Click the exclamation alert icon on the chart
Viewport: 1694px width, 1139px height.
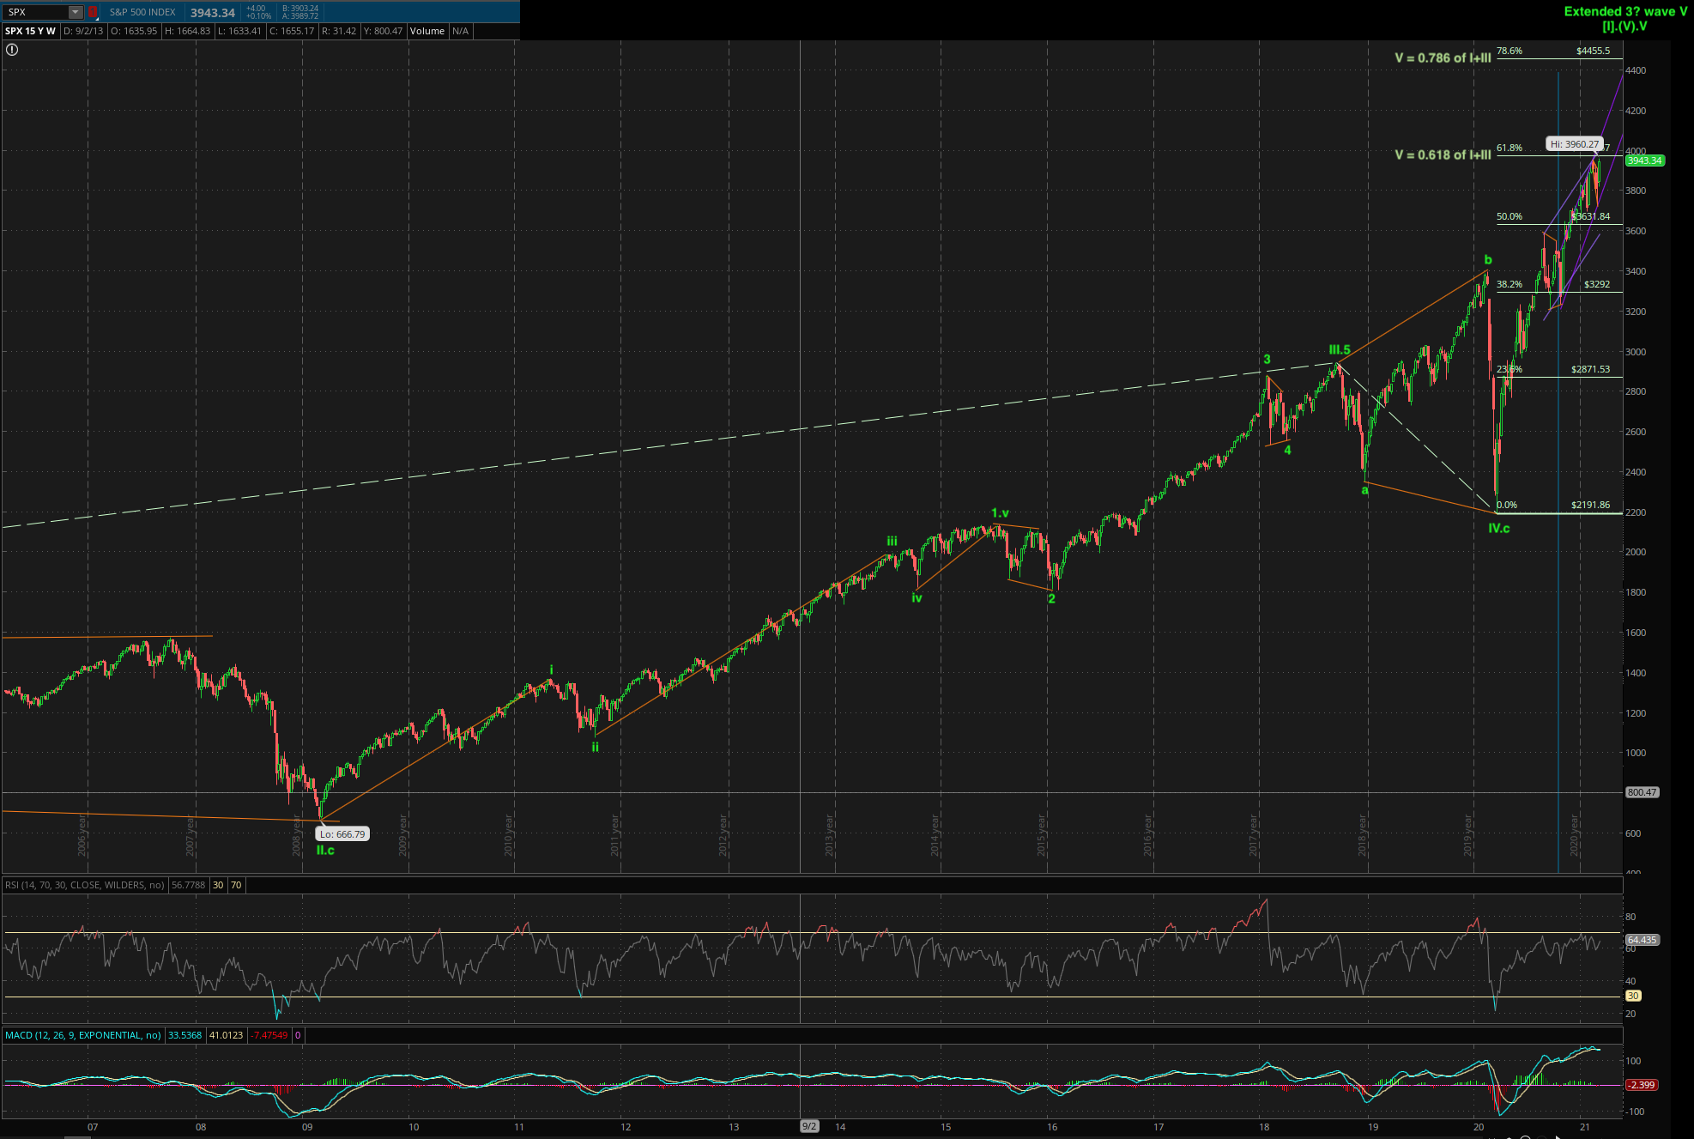11,50
